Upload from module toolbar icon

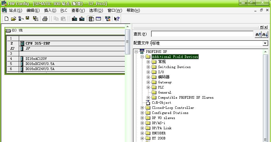click(x=82, y=19)
